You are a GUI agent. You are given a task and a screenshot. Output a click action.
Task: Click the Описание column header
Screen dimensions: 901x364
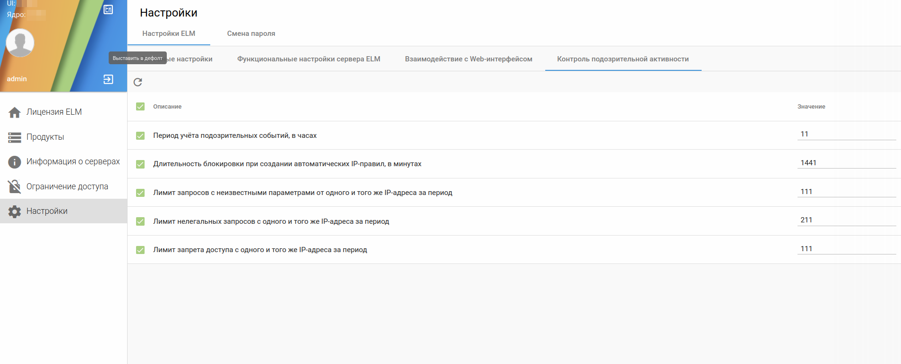click(167, 107)
